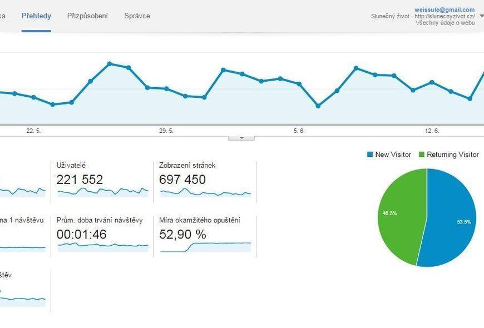Screen dimensions: 484x328
Task: Switch to the Přehledy tab
Action: (36, 16)
